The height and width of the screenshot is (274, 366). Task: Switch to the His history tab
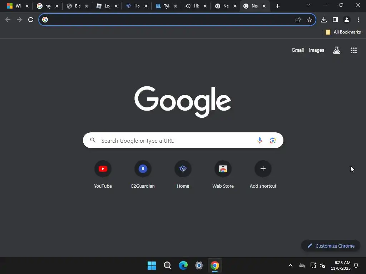coord(192,6)
